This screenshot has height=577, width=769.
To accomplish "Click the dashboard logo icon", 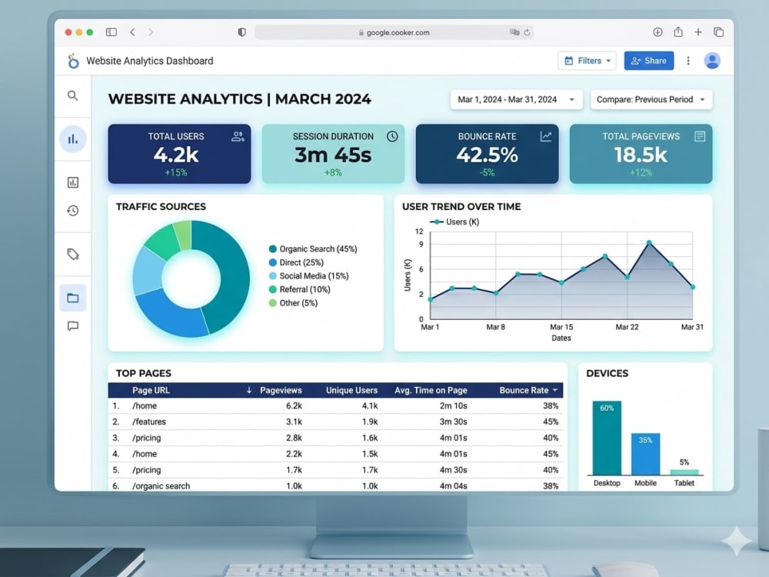I will pyautogui.click(x=73, y=61).
